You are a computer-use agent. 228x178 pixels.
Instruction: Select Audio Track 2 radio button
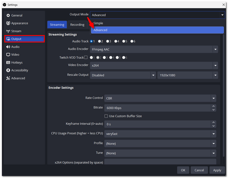[99, 41]
